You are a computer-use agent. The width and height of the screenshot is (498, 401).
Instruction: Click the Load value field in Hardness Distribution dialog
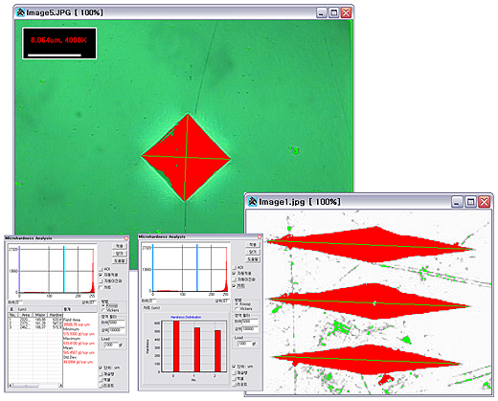(244, 344)
